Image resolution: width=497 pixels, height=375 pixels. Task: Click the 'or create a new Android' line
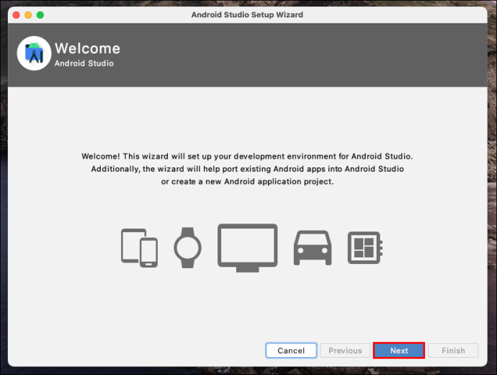click(247, 182)
